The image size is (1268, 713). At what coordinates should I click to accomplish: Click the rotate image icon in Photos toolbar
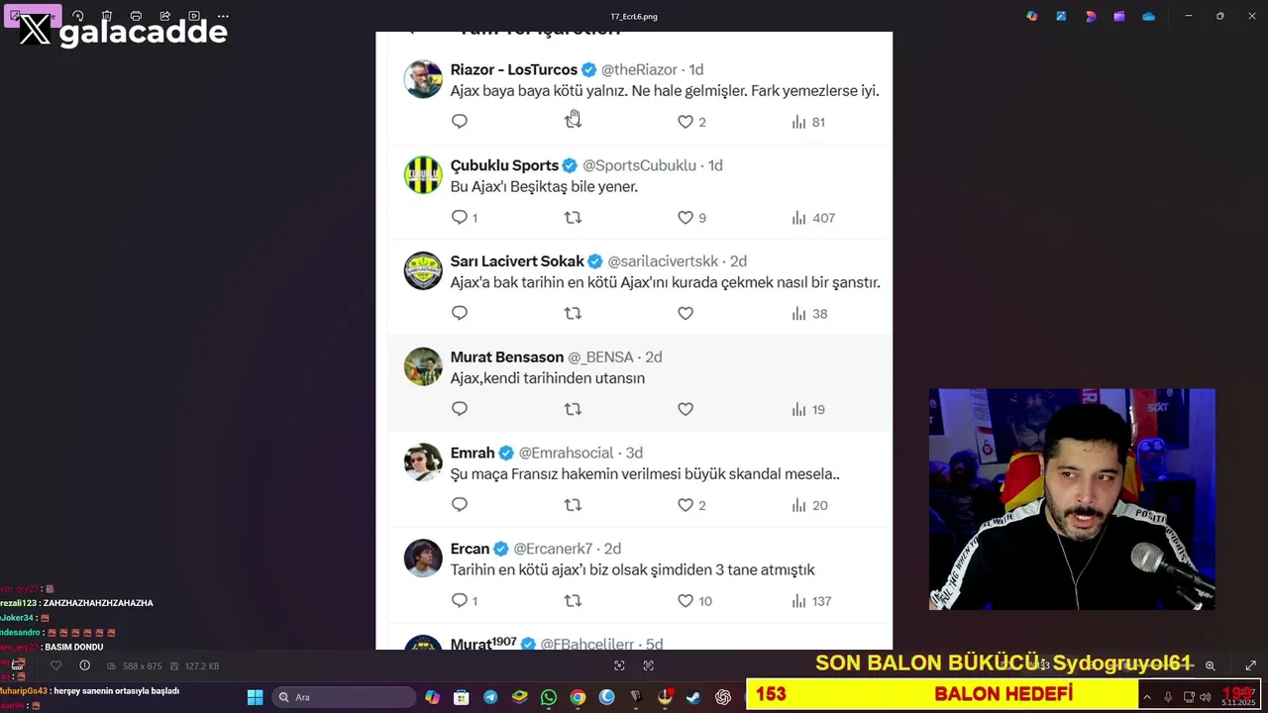coord(78,16)
